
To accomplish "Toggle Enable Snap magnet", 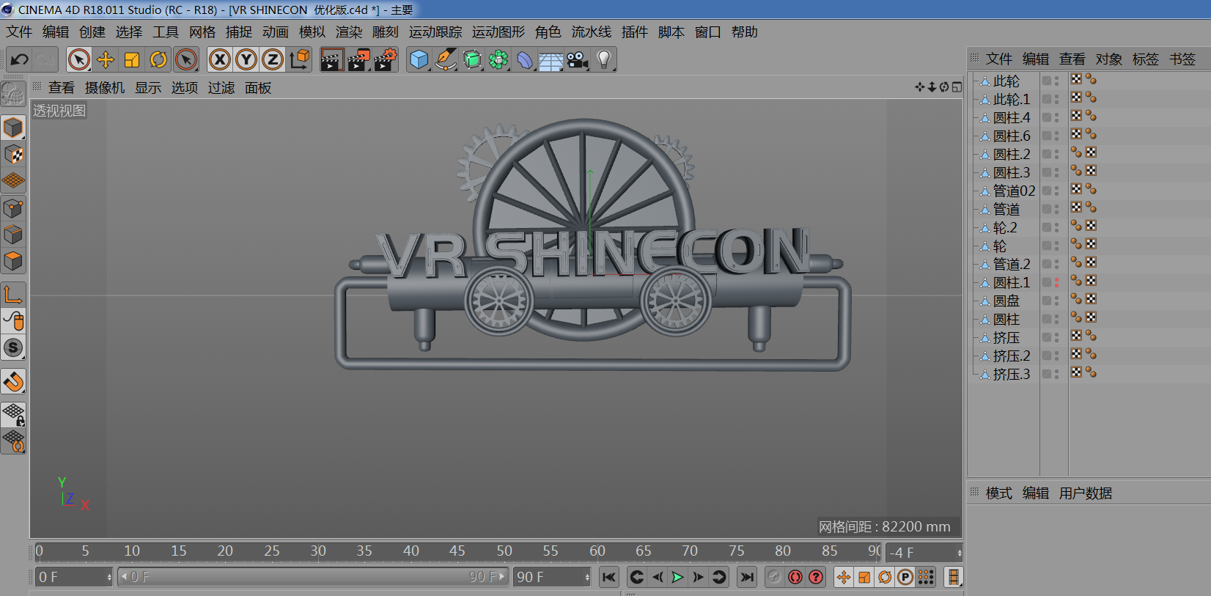I will pos(13,381).
